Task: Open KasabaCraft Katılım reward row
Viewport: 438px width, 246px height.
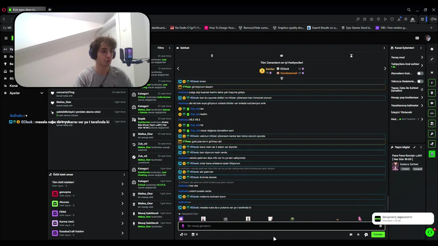Action: click(88, 233)
